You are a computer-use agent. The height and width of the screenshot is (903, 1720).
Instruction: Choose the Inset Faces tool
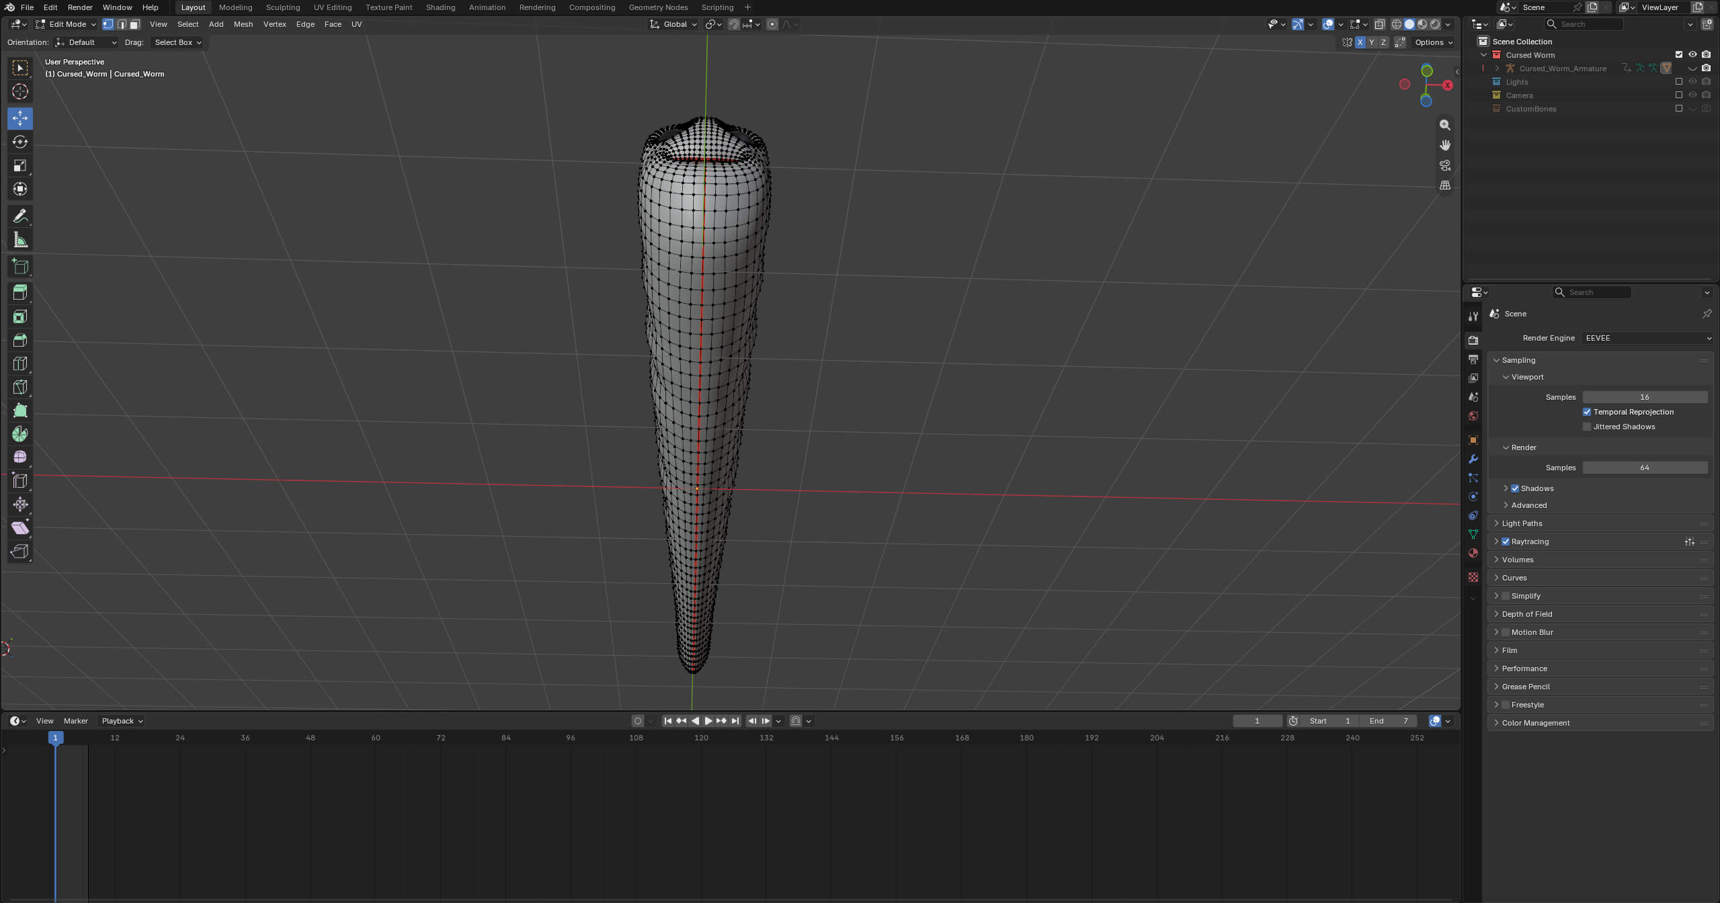click(x=20, y=316)
